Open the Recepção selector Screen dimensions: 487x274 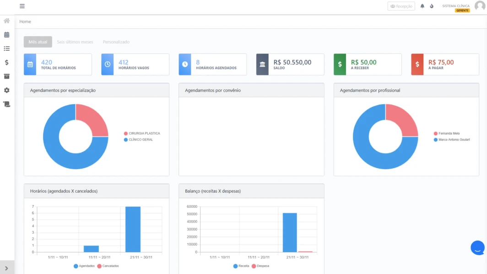401,6
